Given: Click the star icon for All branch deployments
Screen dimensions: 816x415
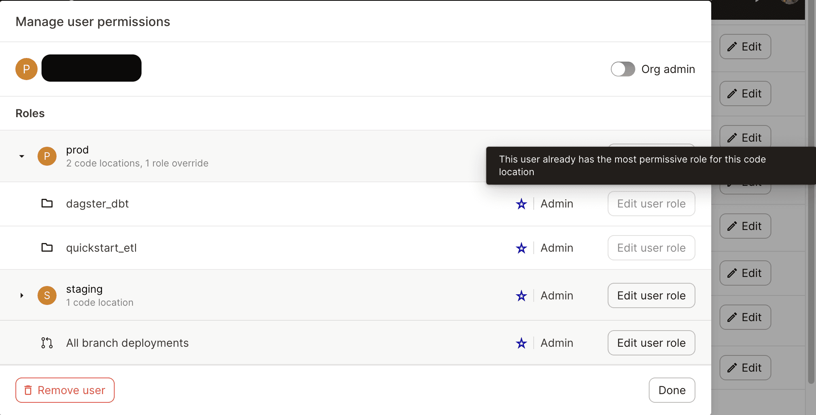Looking at the screenshot, I should tap(521, 343).
